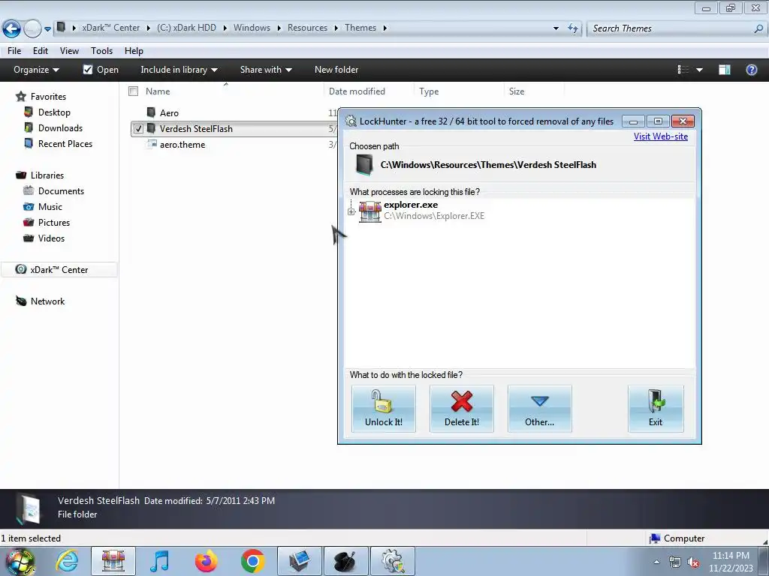Click the refresh address bar icon
This screenshot has width=769, height=576.
[573, 28]
